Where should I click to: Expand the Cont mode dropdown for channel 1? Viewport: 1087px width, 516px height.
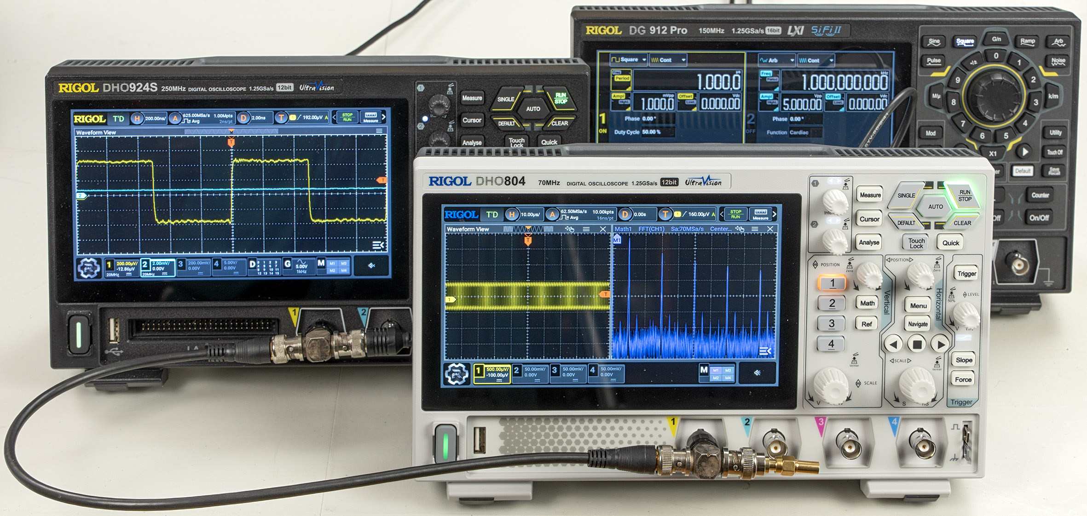pos(668,60)
